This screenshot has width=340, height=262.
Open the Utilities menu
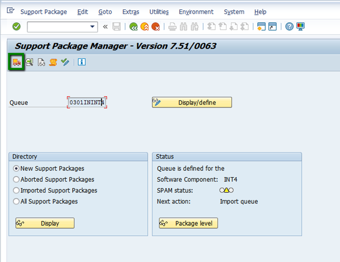pyautogui.click(x=159, y=12)
